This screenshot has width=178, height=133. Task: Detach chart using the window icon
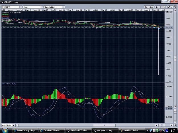(x=175, y=7)
